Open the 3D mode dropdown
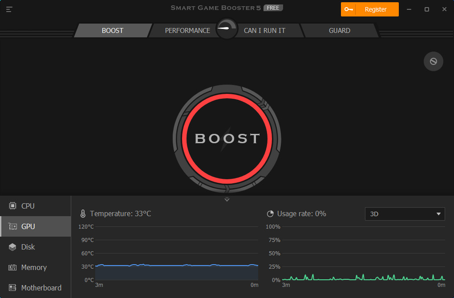Screen dimensions: 454x298 pos(405,214)
